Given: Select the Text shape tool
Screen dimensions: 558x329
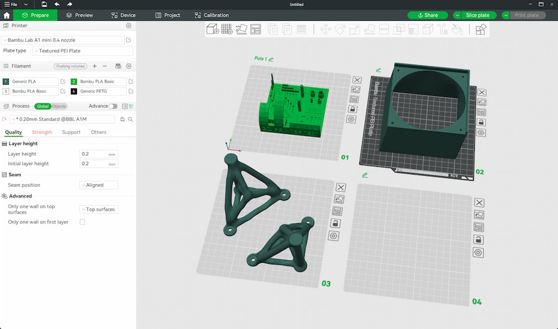Looking at the screenshot, I should click(442, 29).
